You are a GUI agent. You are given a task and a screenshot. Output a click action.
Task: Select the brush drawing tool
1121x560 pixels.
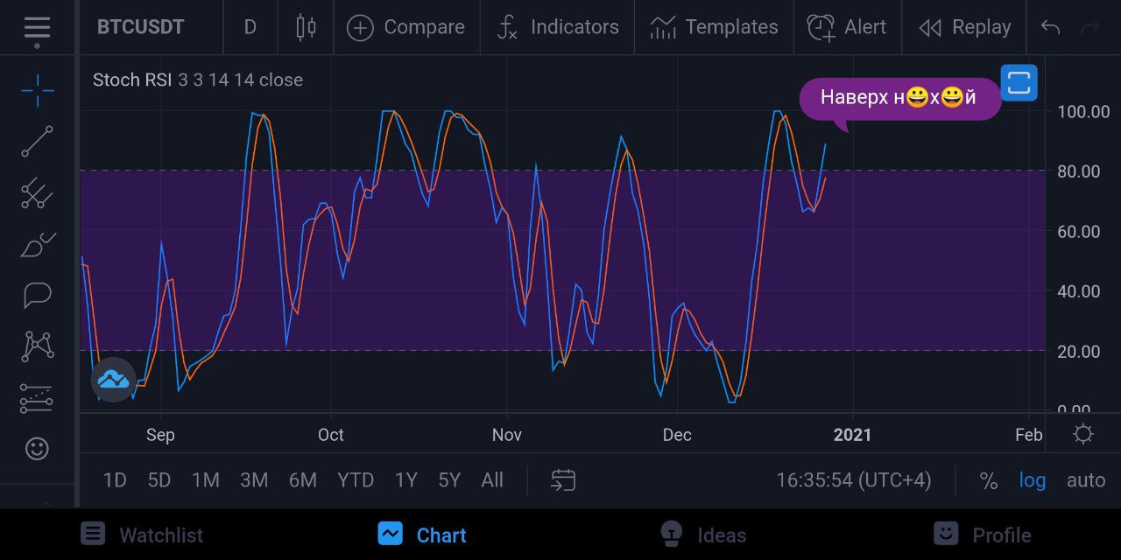[x=37, y=245]
